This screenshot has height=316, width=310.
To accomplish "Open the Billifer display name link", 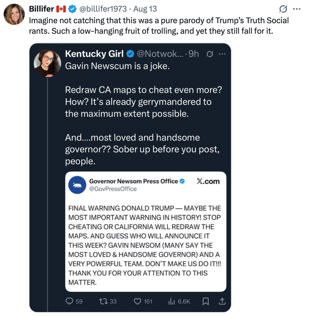I will coord(41,9).
